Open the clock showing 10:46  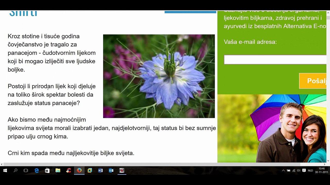(321, 170)
